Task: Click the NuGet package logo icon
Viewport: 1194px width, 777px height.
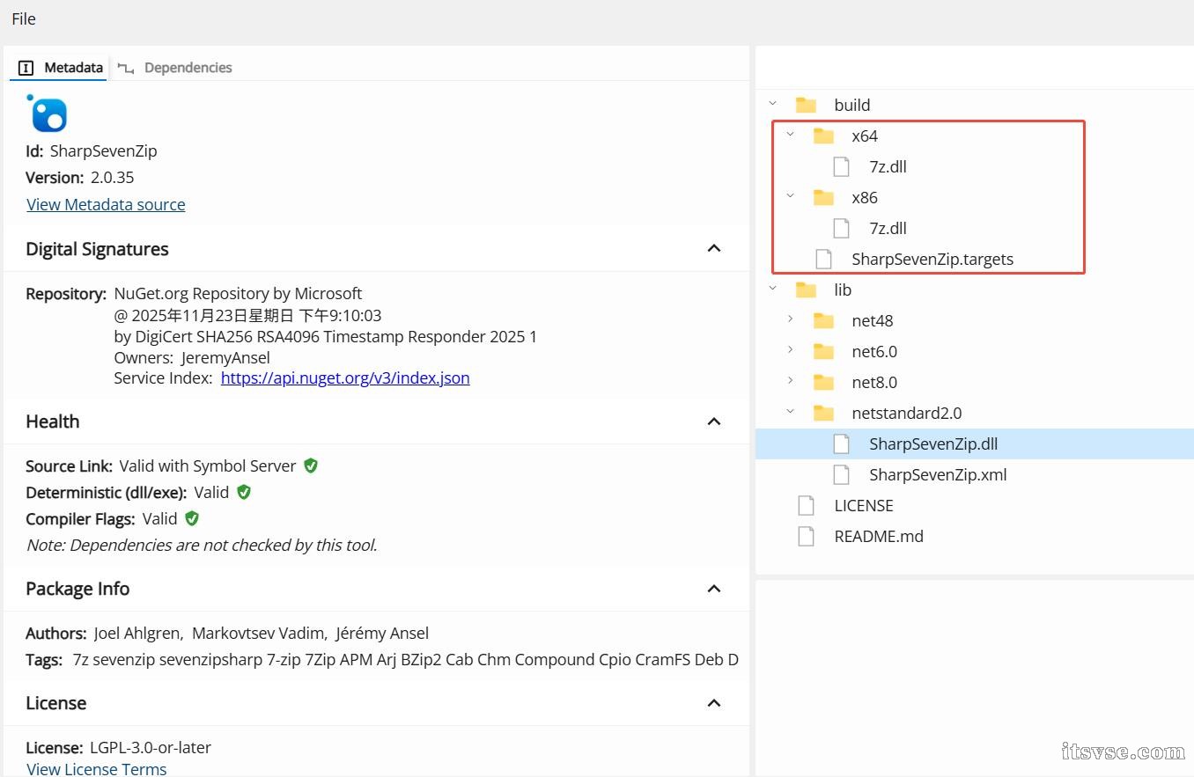Action: pyautogui.click(x=48, y=114)
